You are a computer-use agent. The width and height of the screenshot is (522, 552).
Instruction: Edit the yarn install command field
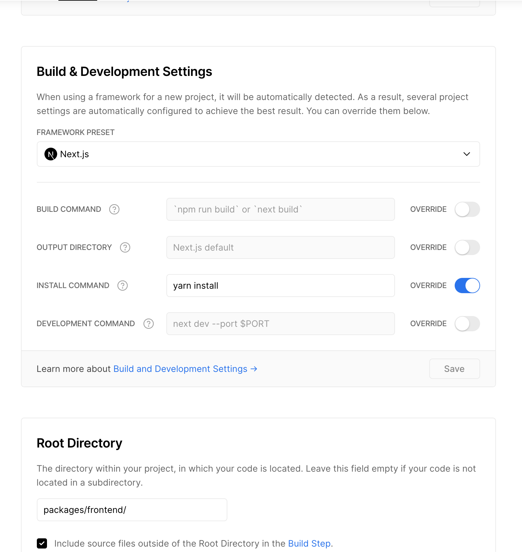click(280, 286)
